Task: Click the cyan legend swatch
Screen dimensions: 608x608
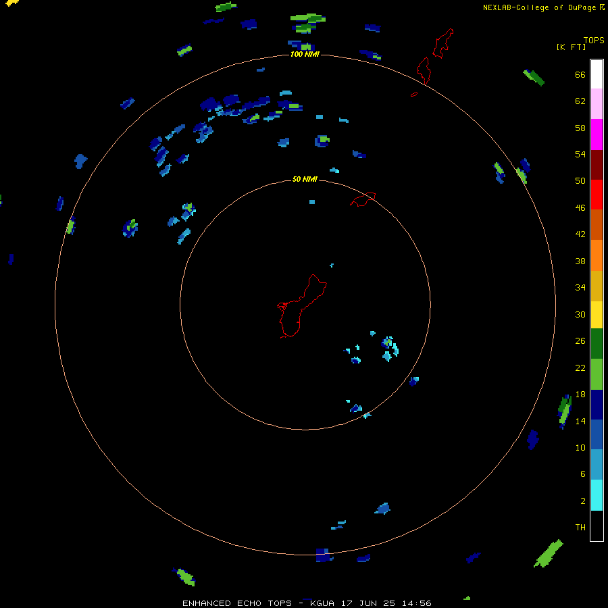Action: coord(597,495)
